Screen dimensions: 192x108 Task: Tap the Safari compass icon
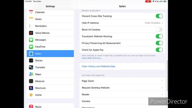(31, 53)
